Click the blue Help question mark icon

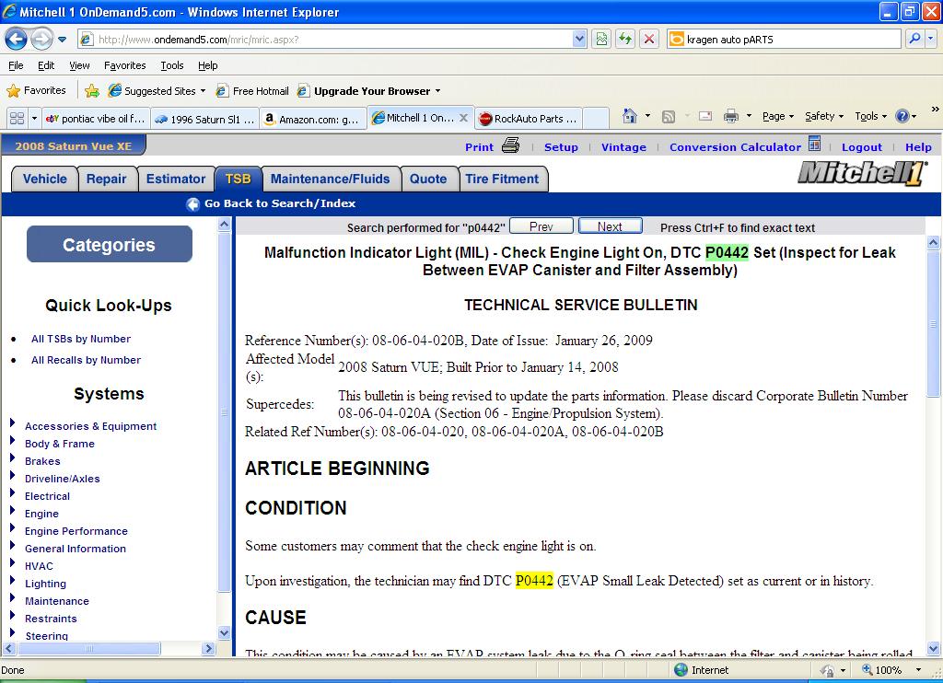click(x=902, y=116)
